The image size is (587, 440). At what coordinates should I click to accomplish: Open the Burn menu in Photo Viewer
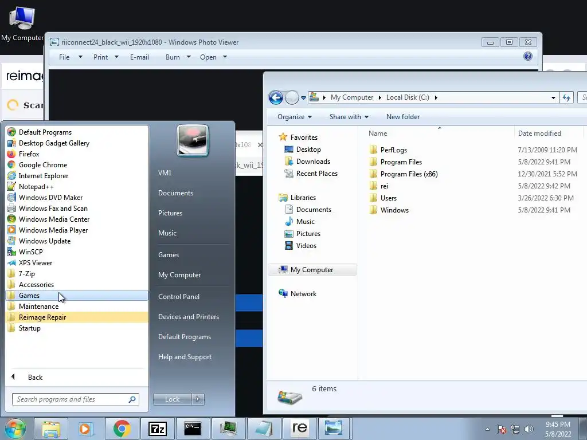(178, 57)
